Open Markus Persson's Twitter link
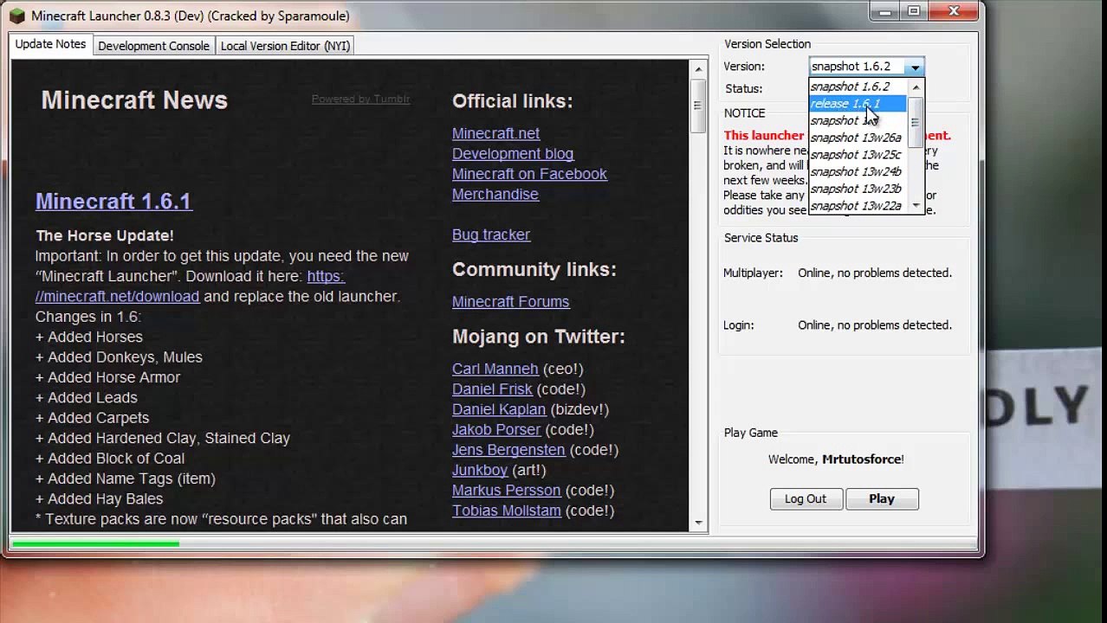1107x623 pixels. [x=507, y=490]
